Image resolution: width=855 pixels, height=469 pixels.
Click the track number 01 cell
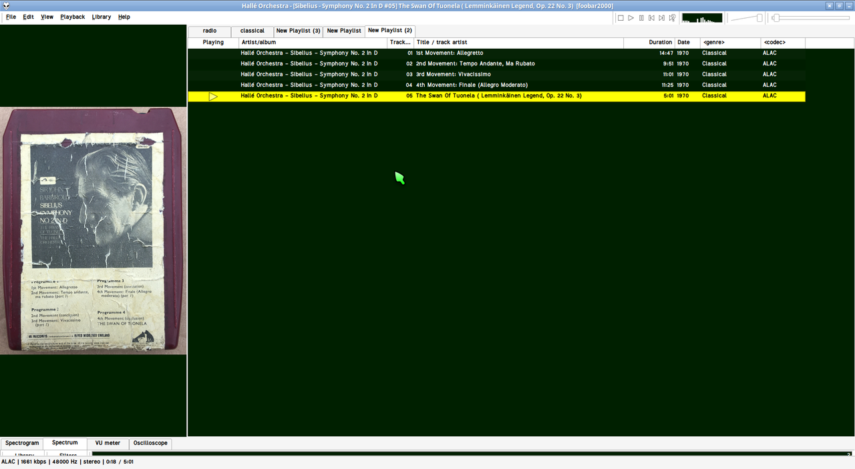409,53
